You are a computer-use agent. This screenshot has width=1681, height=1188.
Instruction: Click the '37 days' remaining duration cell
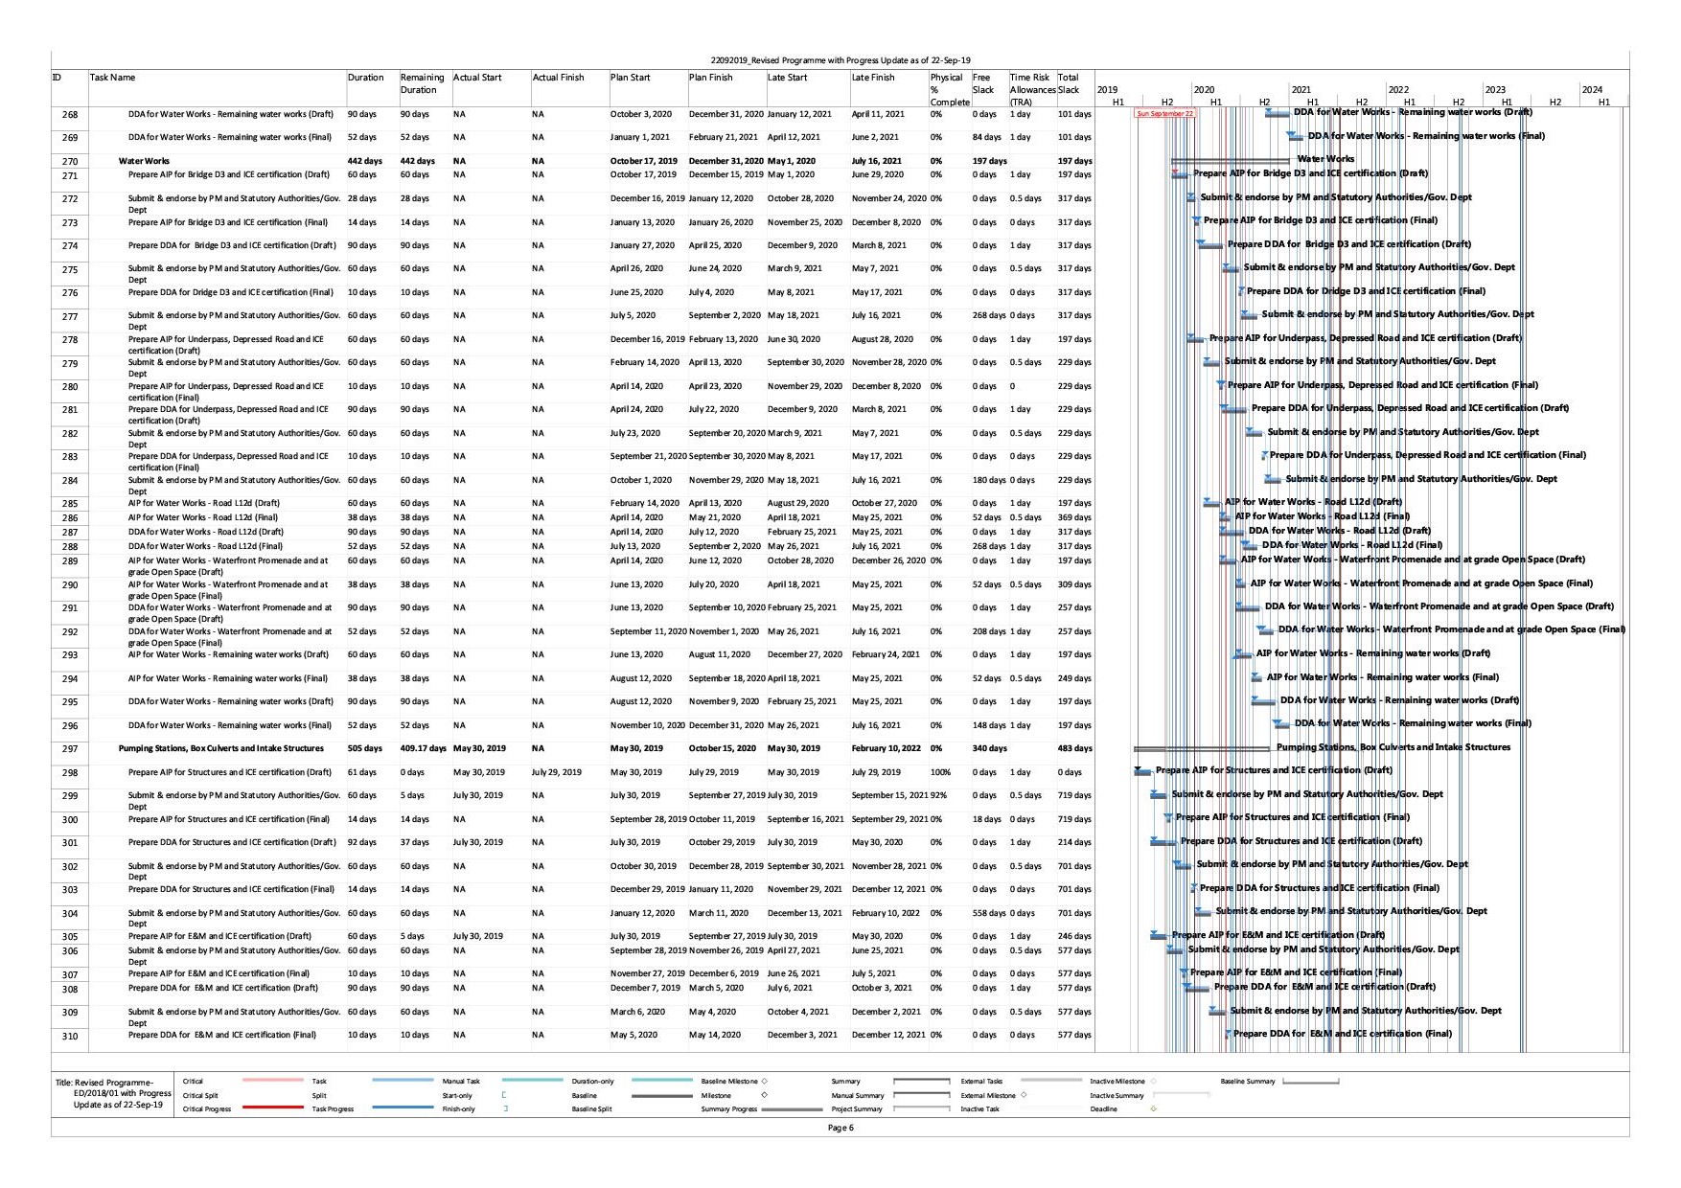point(415,842)
